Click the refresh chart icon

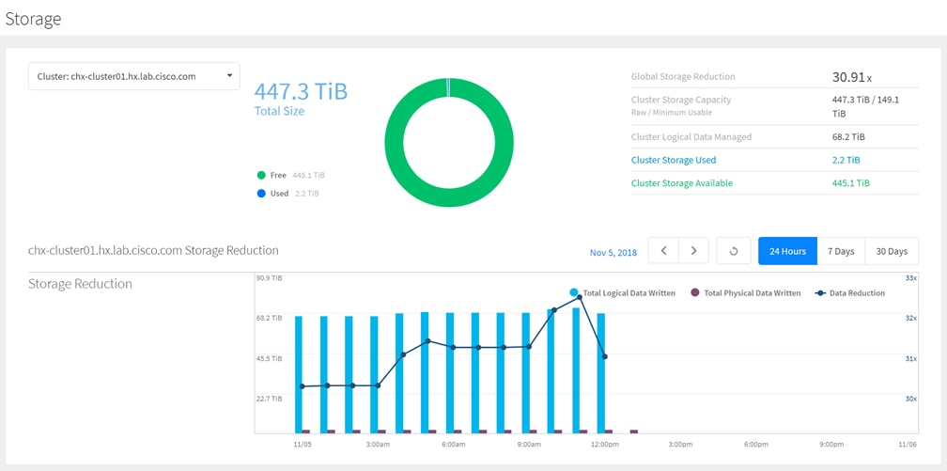pos(733,251)
